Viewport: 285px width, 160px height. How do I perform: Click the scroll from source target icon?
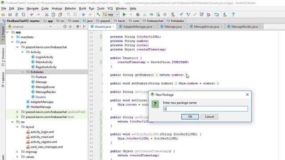tap(65, 27)
